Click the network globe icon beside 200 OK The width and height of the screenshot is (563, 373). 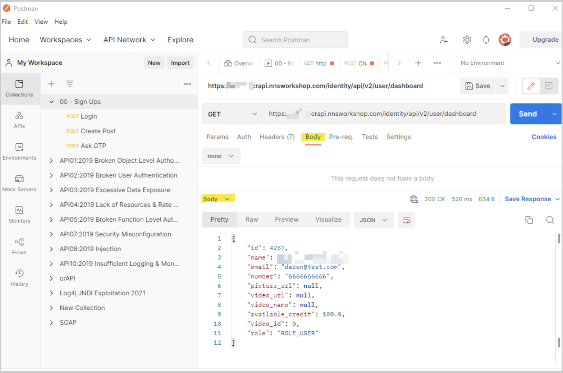(x=414, y=199)
